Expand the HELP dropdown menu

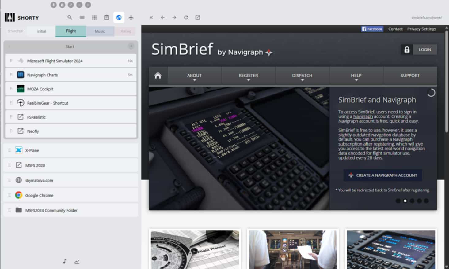point(356,76)
